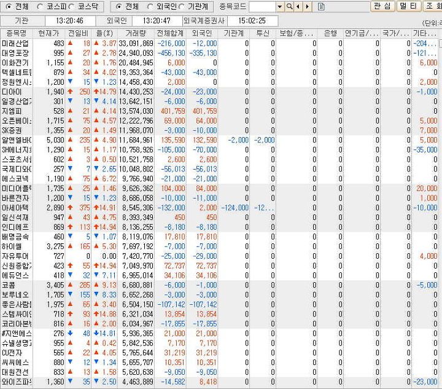
Task: Click the -456,130 total cell for 대영포장
Action: pyautogui.click(x=171, y=53)
